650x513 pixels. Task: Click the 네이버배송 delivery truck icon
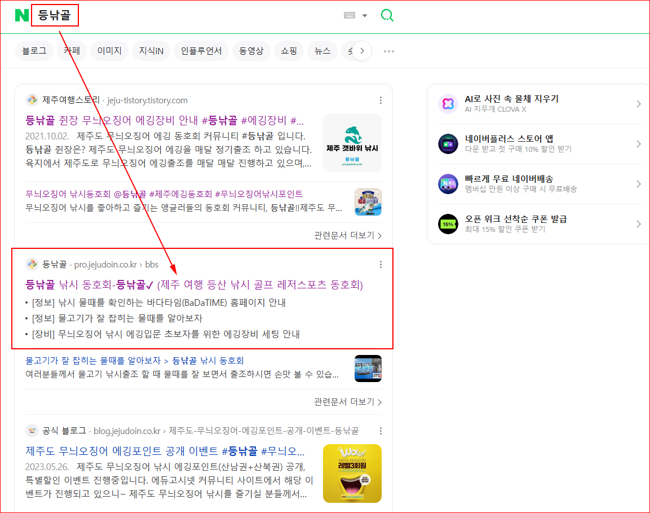click(x=448, y=184)
